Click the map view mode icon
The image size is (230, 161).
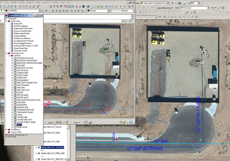click(86, 122)
